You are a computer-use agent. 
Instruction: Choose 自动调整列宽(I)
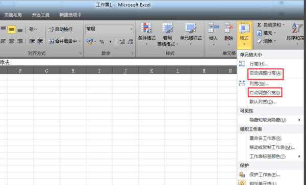click(x=270, y=93)
